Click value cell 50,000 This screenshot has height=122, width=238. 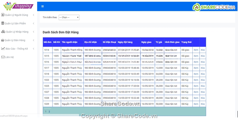coord(159,104)
